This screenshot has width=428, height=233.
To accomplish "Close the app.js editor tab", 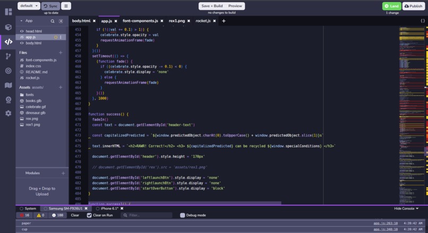I will [116, 21].
